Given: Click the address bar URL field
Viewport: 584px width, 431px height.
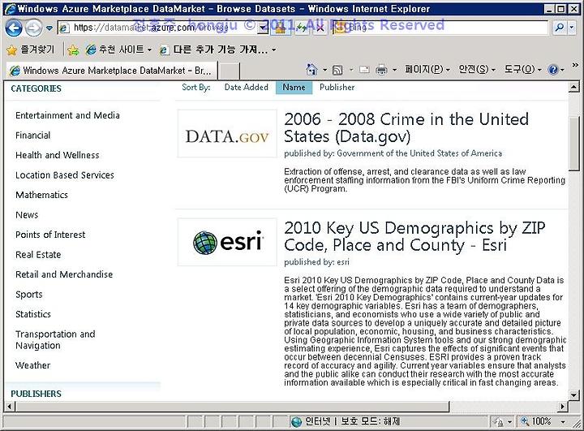Looking at the screenshot, I should pos(159,28).
